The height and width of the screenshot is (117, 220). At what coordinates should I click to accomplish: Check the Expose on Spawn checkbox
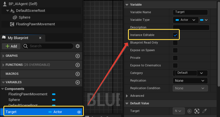175,50
